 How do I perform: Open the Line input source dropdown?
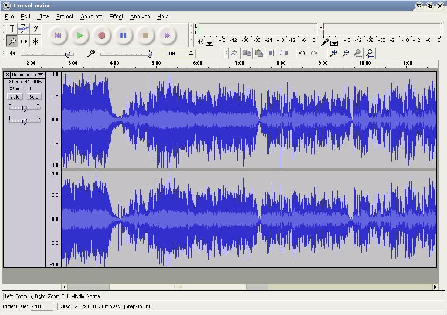click(179, 53)
